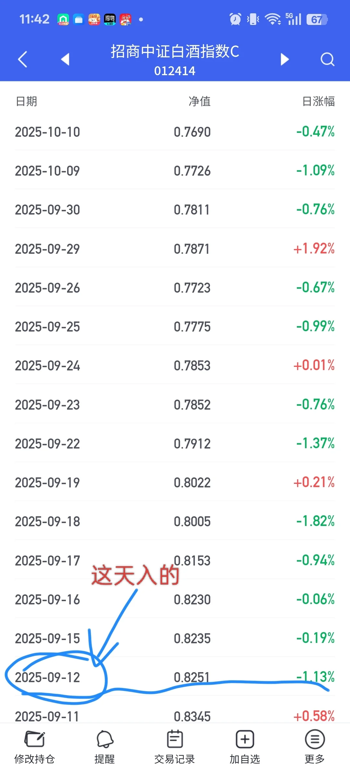Screen dimensions: 350x770
Task: Tap the alarm clock status icon
Action: point(235,19)
